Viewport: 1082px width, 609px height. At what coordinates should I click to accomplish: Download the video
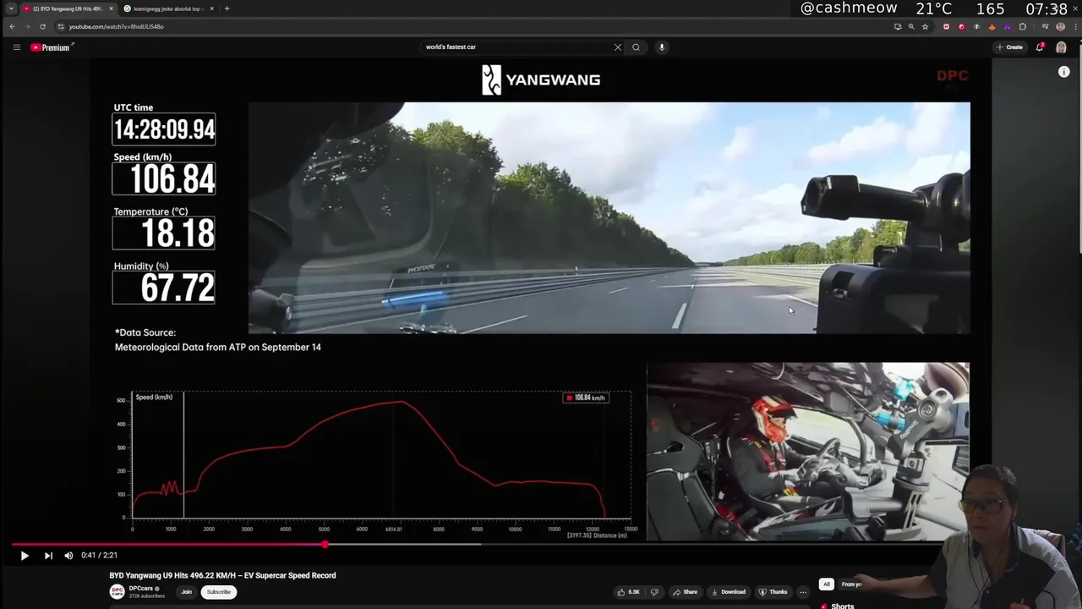(729, 592)
